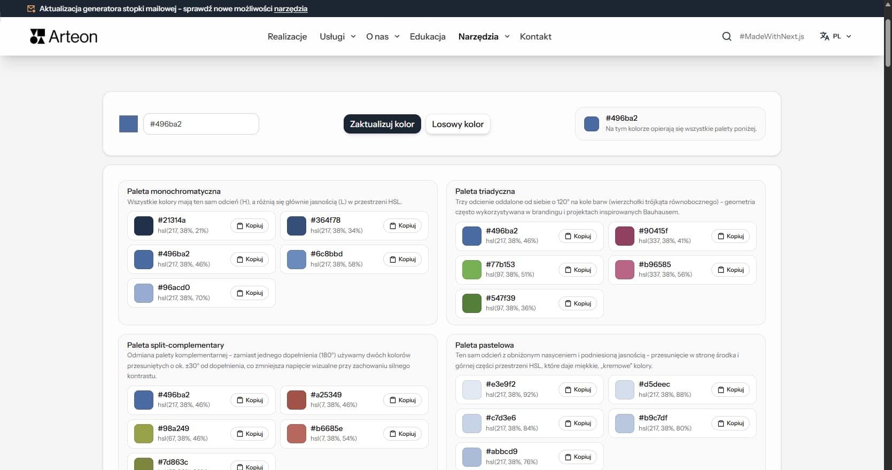
Task: Expand the Usługi dropdown menu
Action: coord(337,36)
